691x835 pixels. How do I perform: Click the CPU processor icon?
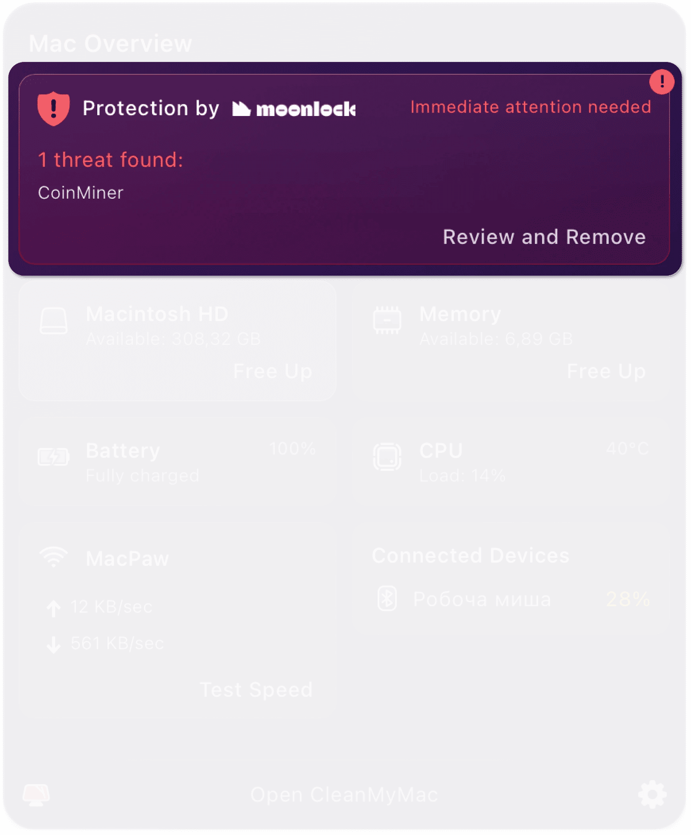click(x=387, y=457)
